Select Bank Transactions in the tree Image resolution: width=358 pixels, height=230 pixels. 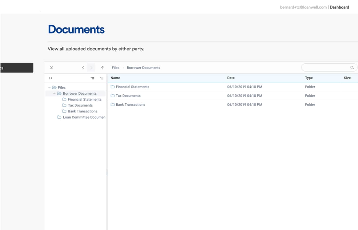coord(83,111)
